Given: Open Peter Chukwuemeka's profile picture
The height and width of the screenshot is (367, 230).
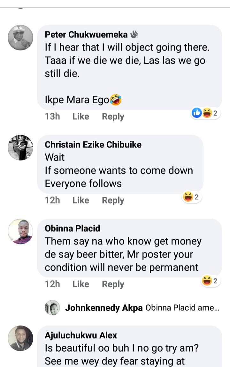Looking at the screenshot, I should point(20,37).
